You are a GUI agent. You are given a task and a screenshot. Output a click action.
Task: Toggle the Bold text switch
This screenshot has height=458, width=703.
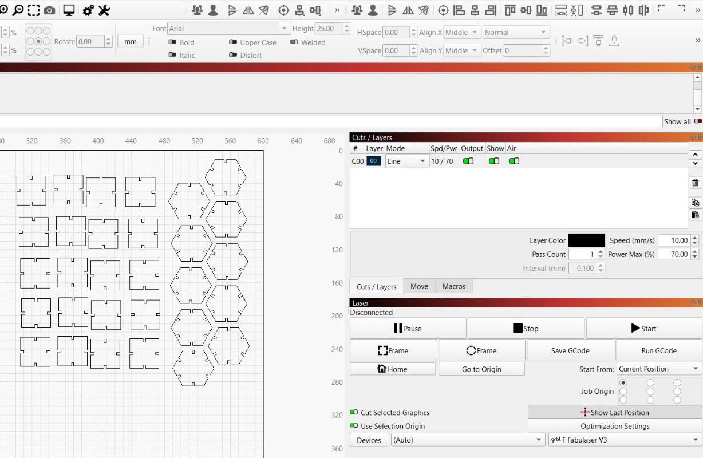(x=172, y=42)
